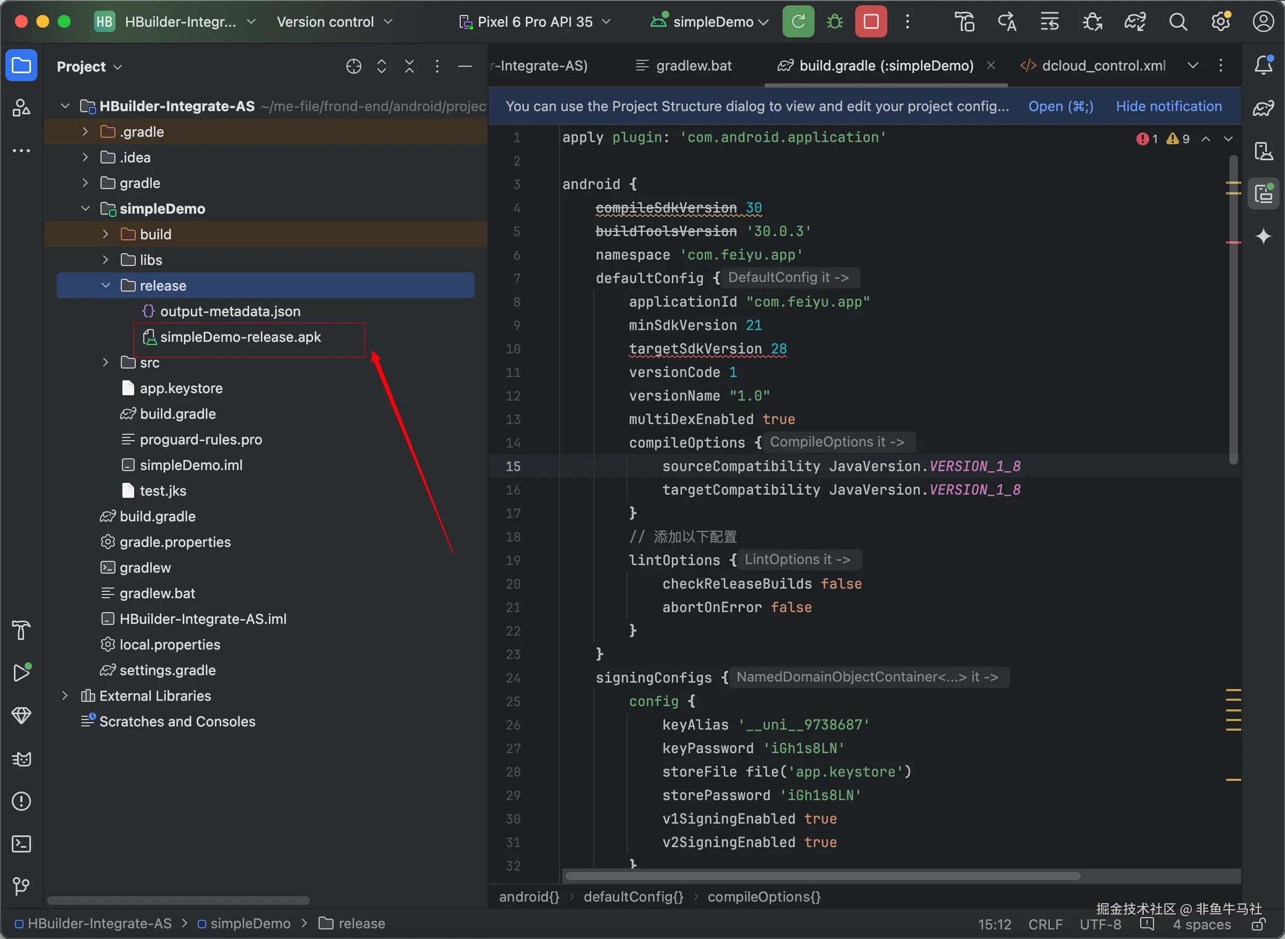Toggle Device Manager panel on right sidebar

(x=1264, y=151)
